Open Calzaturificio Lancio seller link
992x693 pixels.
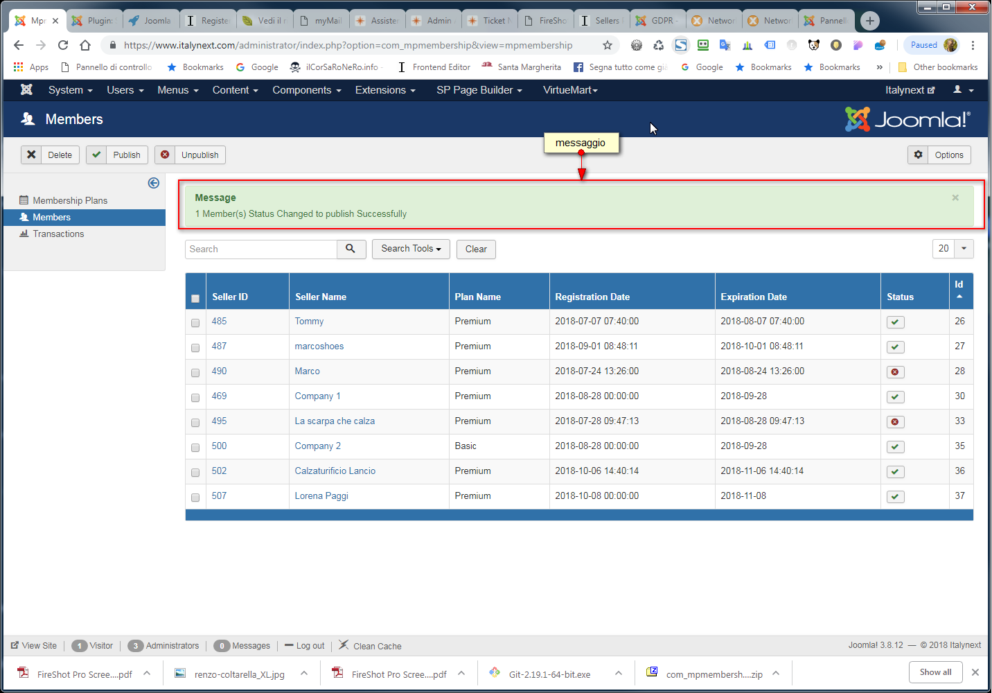click(x=335, y=471)
